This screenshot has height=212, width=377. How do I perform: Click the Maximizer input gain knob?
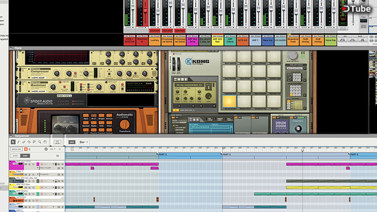pyautogui.click(x=54, y=87)
